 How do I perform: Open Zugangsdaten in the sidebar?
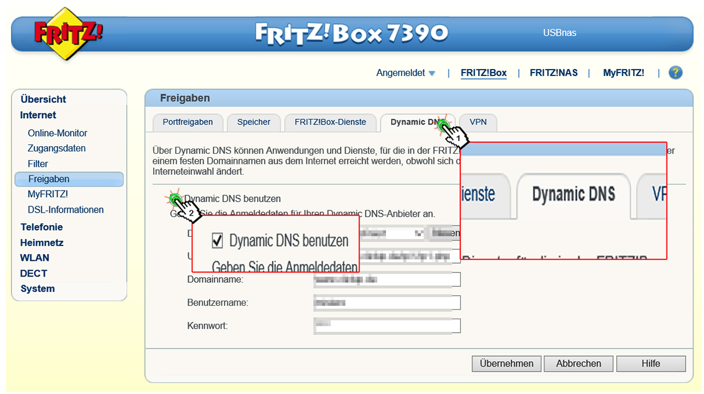click(x=57, y=148)
